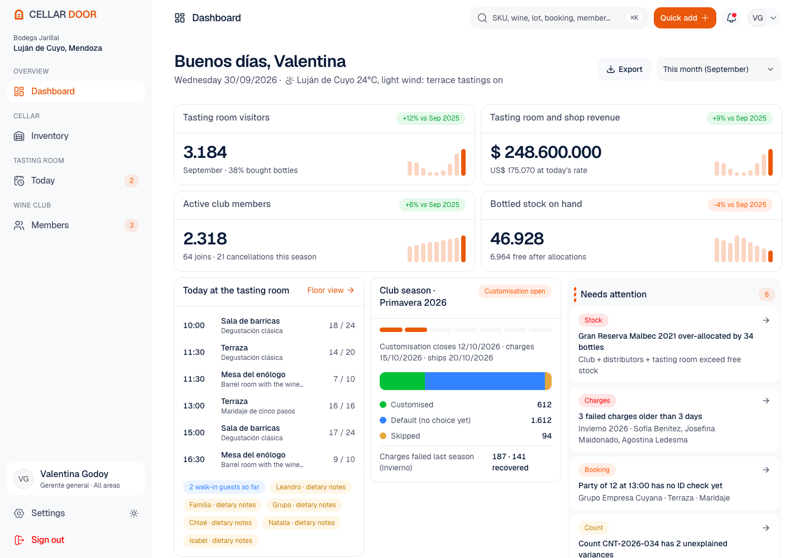Click blue Default segment of club bar
Screen dimensions: 804x558
[x=485, y=381]
